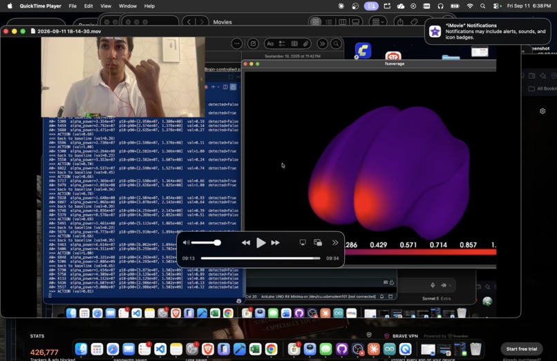
Task: Click the cloud status icon in the menu bar
Action: (400, 6)
